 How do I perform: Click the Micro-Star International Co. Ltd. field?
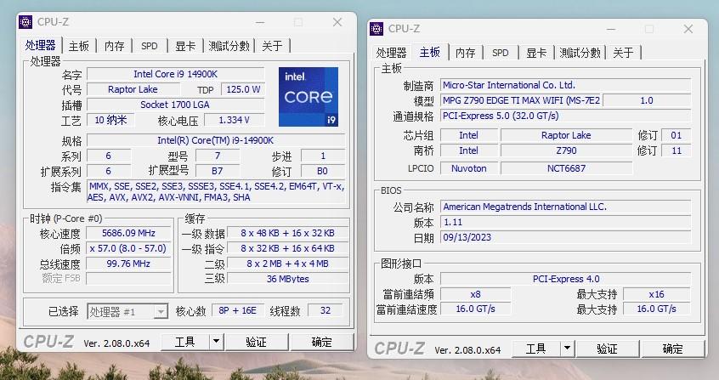pos(565,85)
